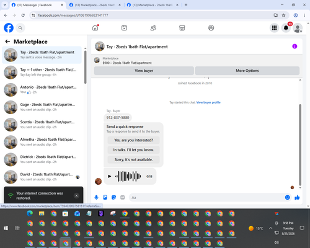The height and width of the screenshot is (248, 310).
Task: Click back arrow next to Marketplace heading
Action: pyautogui.click(x=7, y=42)
